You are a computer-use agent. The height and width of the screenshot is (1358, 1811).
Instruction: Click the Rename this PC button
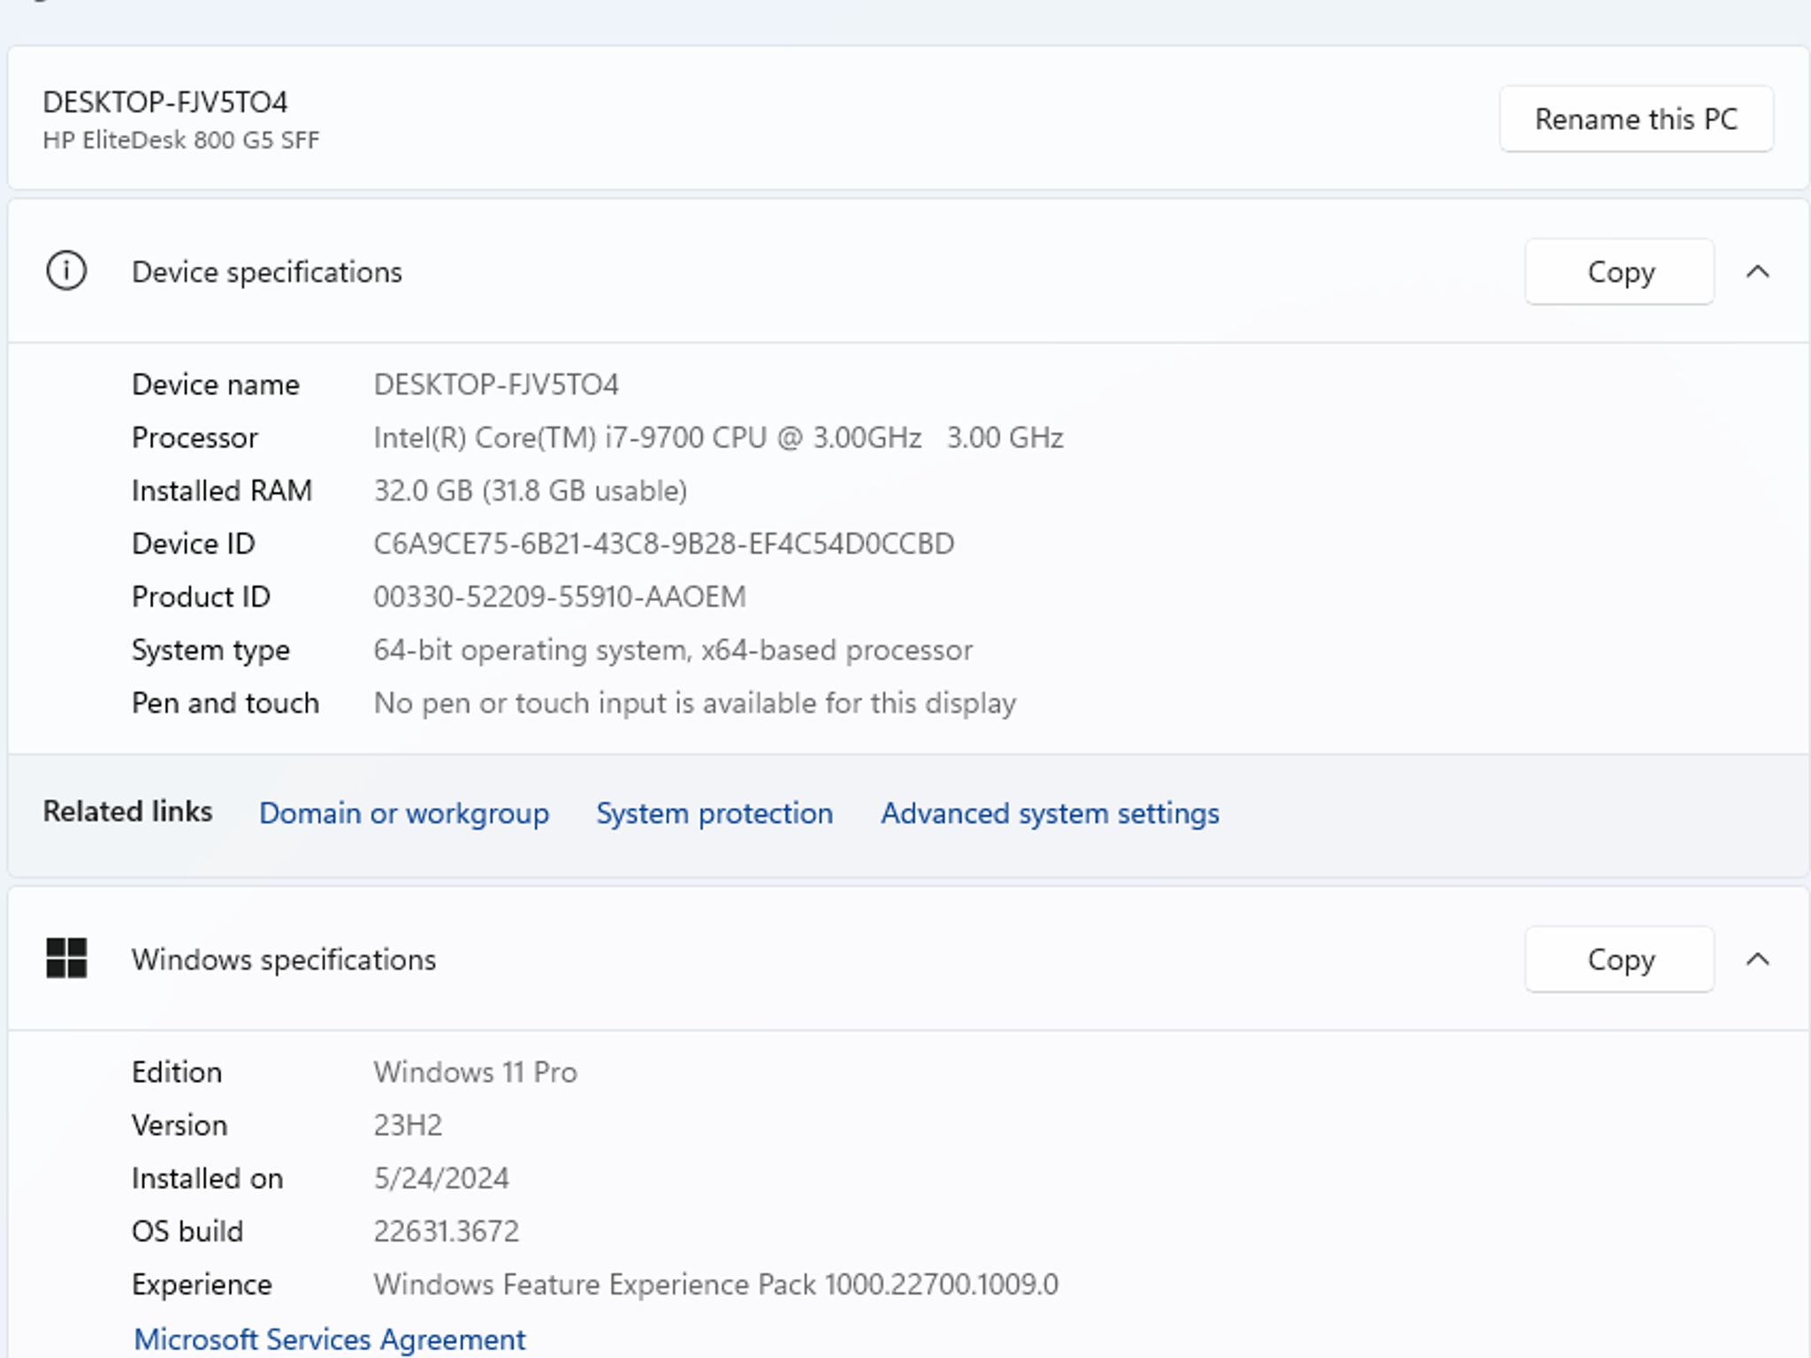tap(1636, 119)
